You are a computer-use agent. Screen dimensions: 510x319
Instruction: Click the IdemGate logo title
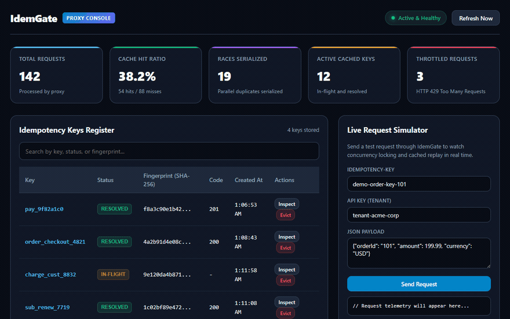tap(34, 18)
